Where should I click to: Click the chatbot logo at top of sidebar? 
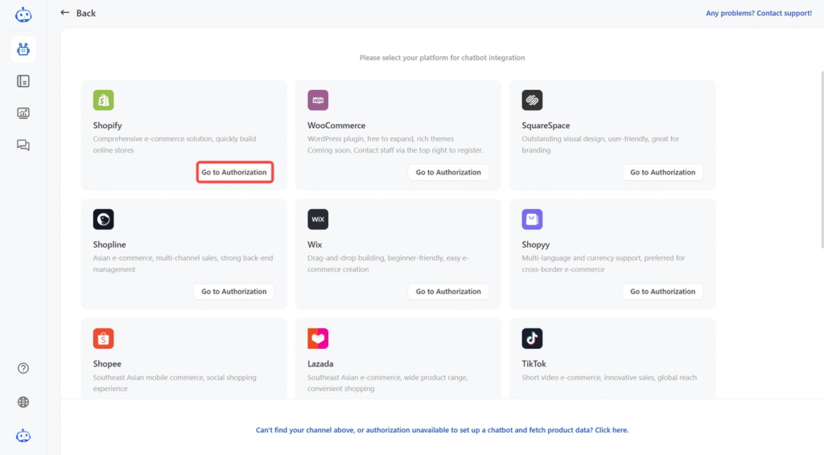tap(23, 14)
